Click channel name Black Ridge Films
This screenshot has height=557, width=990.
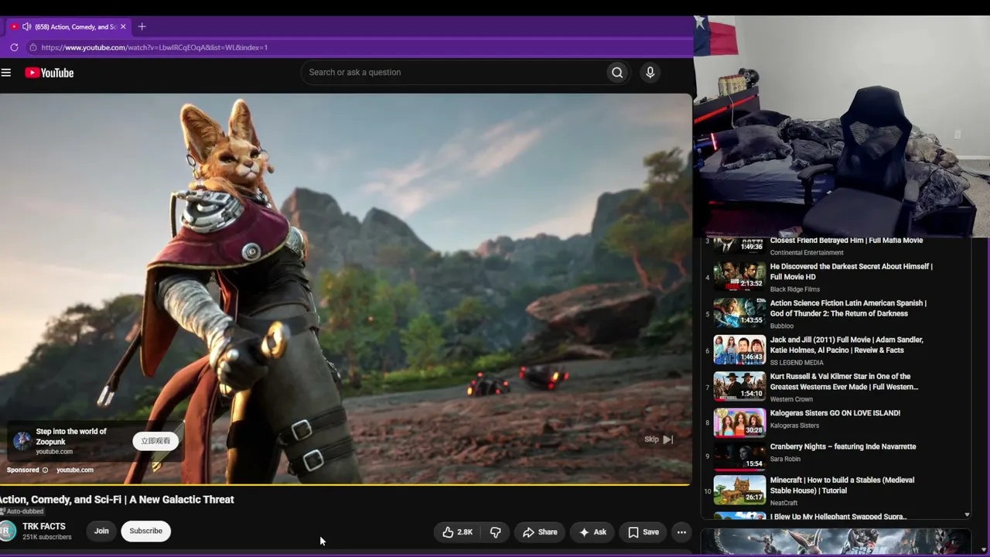795,289
